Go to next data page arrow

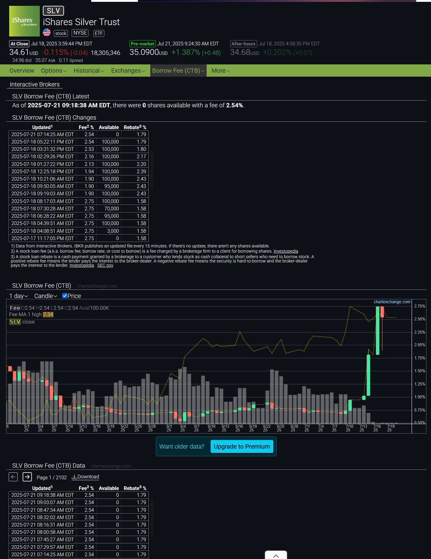27,477
